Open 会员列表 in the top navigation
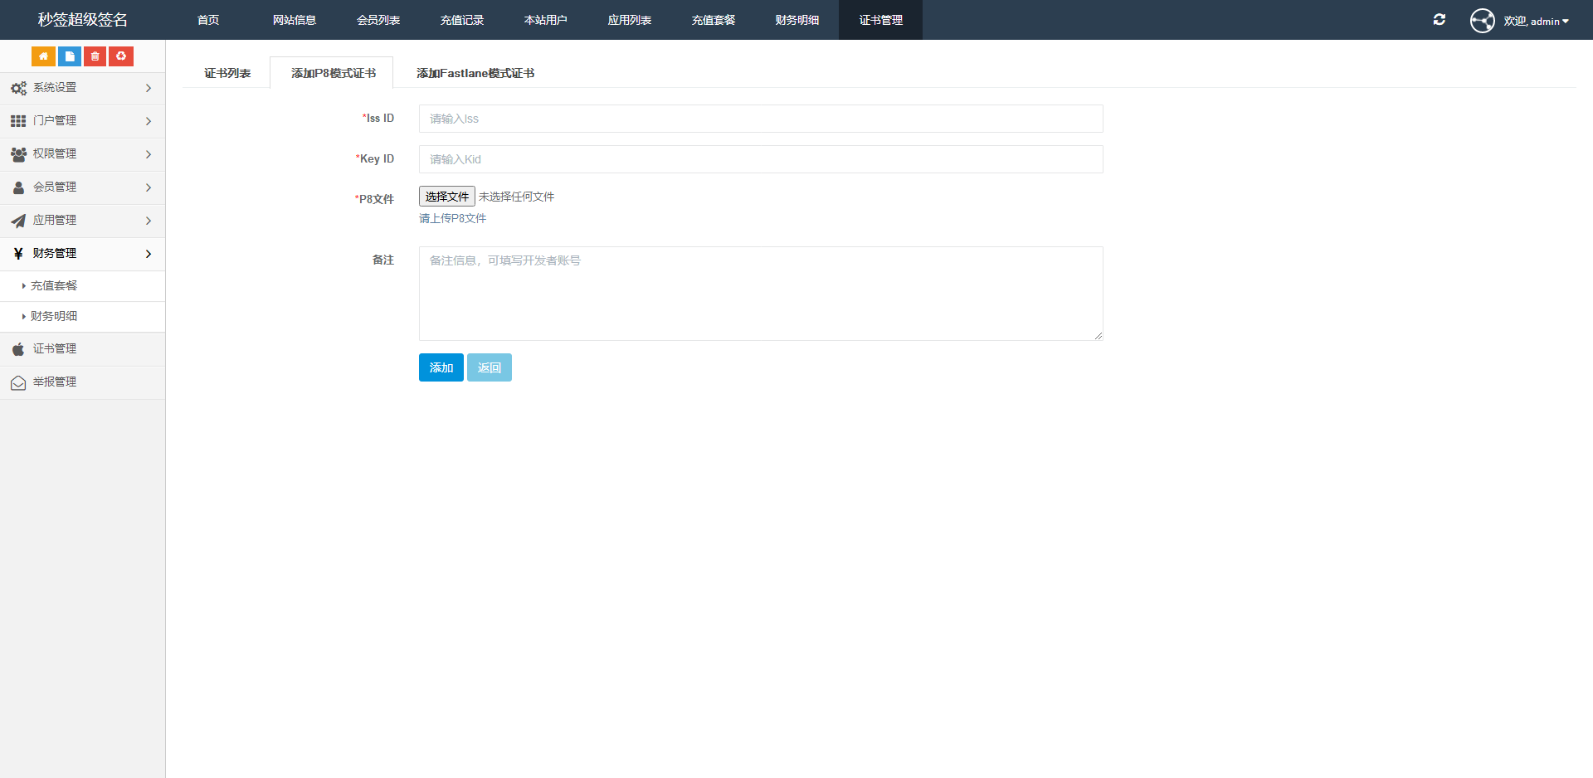 [x=378, y=20]
